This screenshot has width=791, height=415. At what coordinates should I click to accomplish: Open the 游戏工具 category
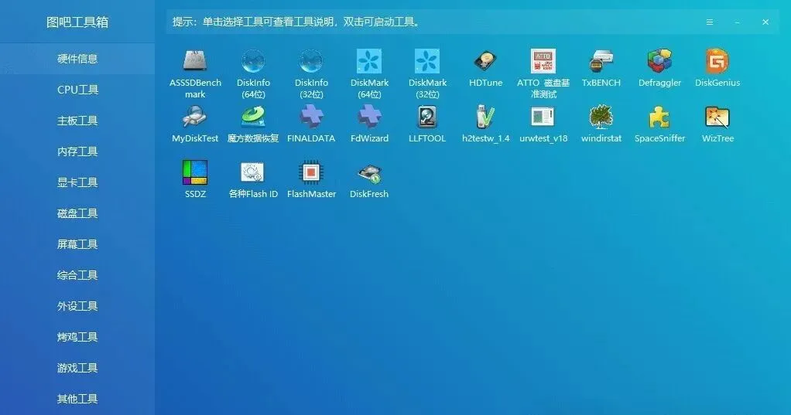tap(77, 368)
